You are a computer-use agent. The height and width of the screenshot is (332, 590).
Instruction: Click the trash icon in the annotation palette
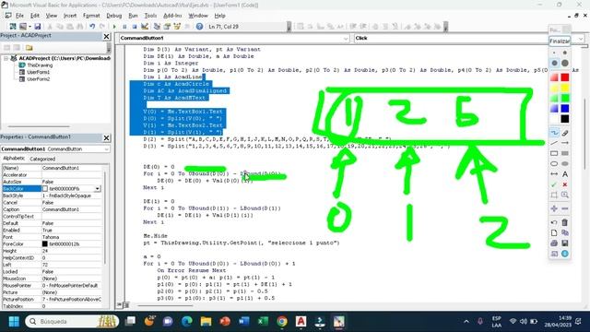pyautogui.click(x=565, y=222)
